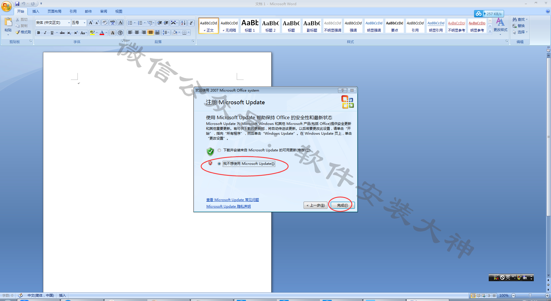This screenshot has height=301, width=551.
Task: Expand the styles gallery More arrow
Action: (x=490, y=31)
